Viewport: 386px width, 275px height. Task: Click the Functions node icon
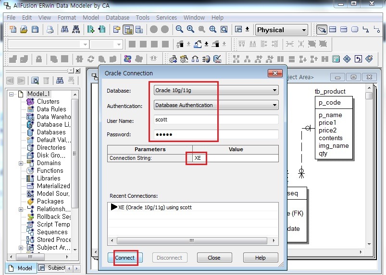(x=30, y=170)
